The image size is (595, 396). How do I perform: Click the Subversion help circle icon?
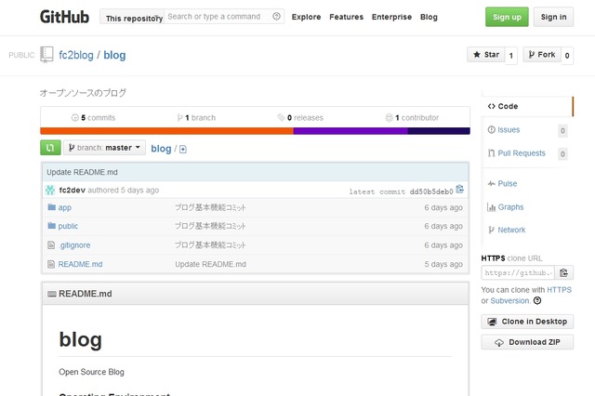[537, 301]
